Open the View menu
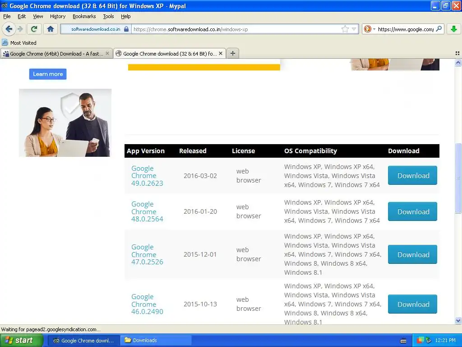The image size is (462, 347). [x=38, y=16]
